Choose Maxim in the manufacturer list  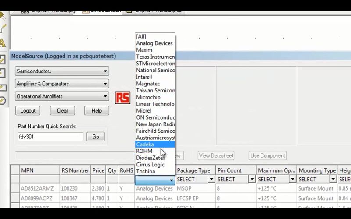pyautogui.click(x=155, y=50)
